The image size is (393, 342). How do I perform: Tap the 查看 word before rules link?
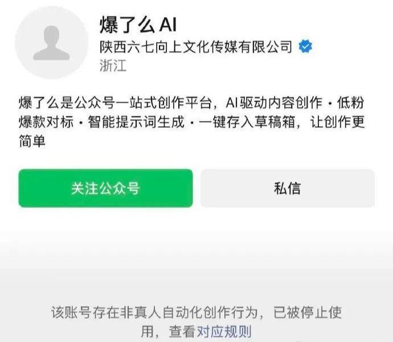182,332
